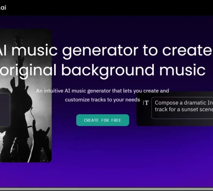The width and height of the screenshot is (213, 191).
Task: Click the word "FREE" on the teal button
Action: (115, 120)
